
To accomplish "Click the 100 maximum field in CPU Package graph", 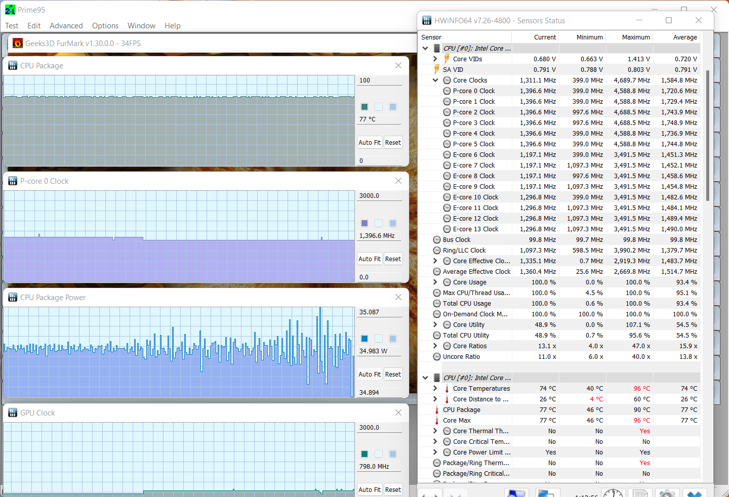I will 380,80.
